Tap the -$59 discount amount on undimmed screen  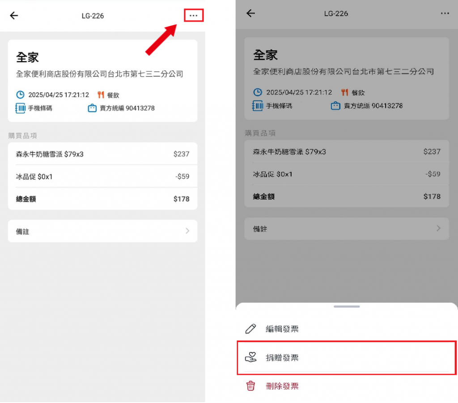click(x=182, y=176)
